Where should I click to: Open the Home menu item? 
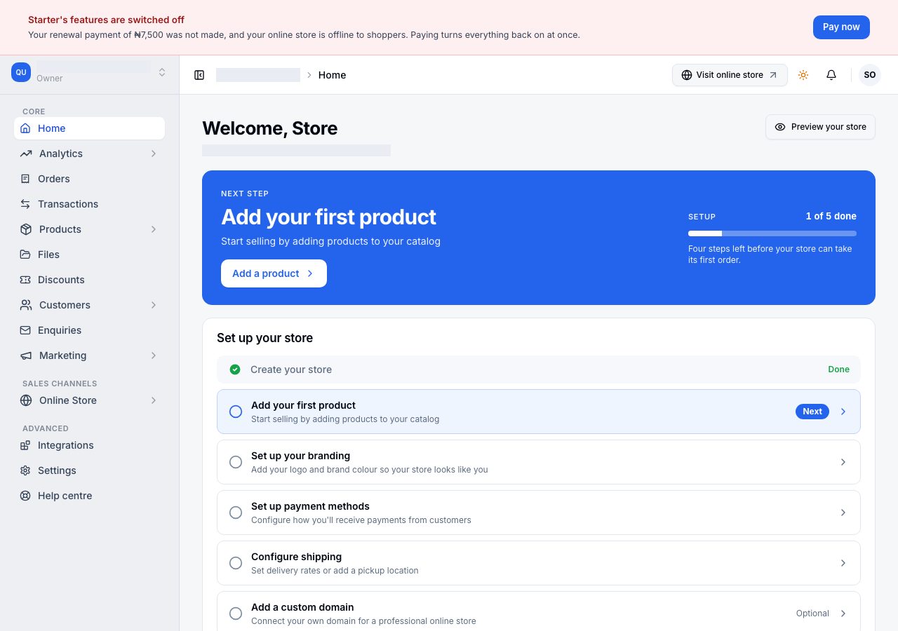click(89, 128)
